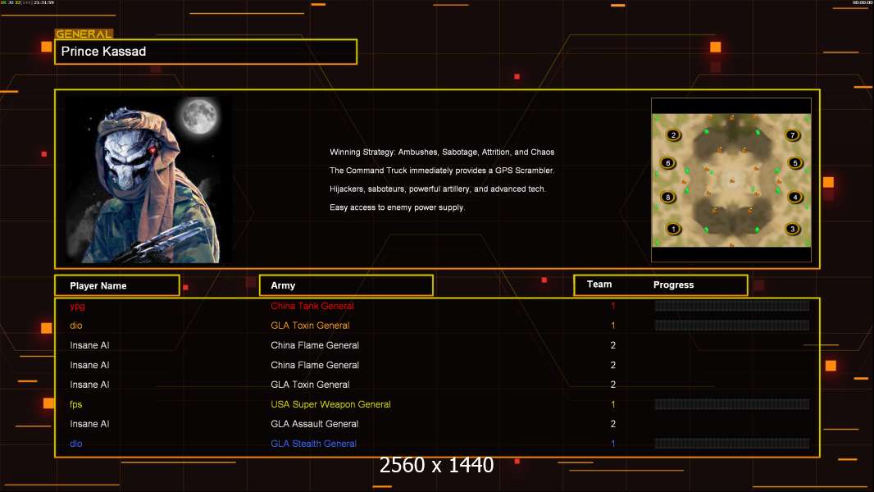This screenshot has width=874, height=492.
Task: Click the Team column header
Action: (599, 285)
